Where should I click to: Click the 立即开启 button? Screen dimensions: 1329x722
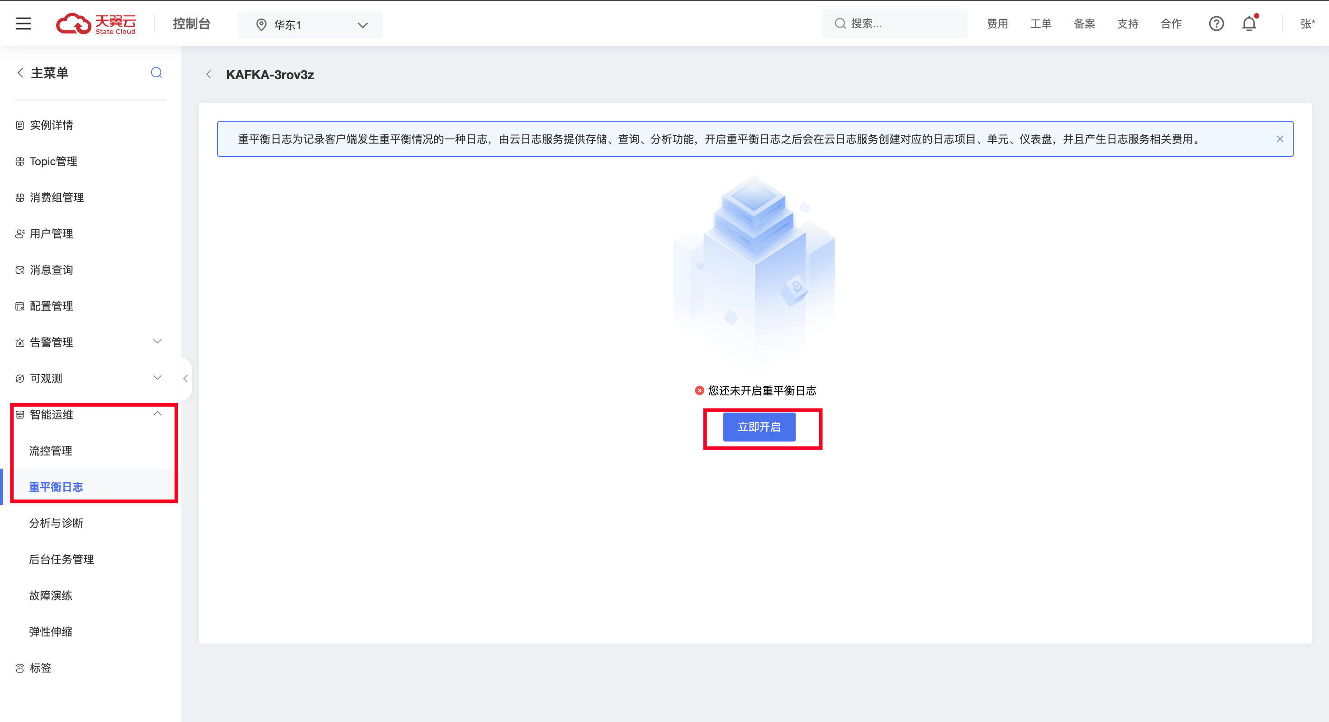pyautogui.click(x=759, y=427)
